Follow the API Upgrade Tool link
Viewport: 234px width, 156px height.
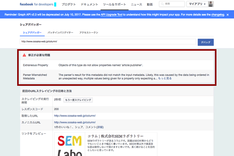coord(112,15)
